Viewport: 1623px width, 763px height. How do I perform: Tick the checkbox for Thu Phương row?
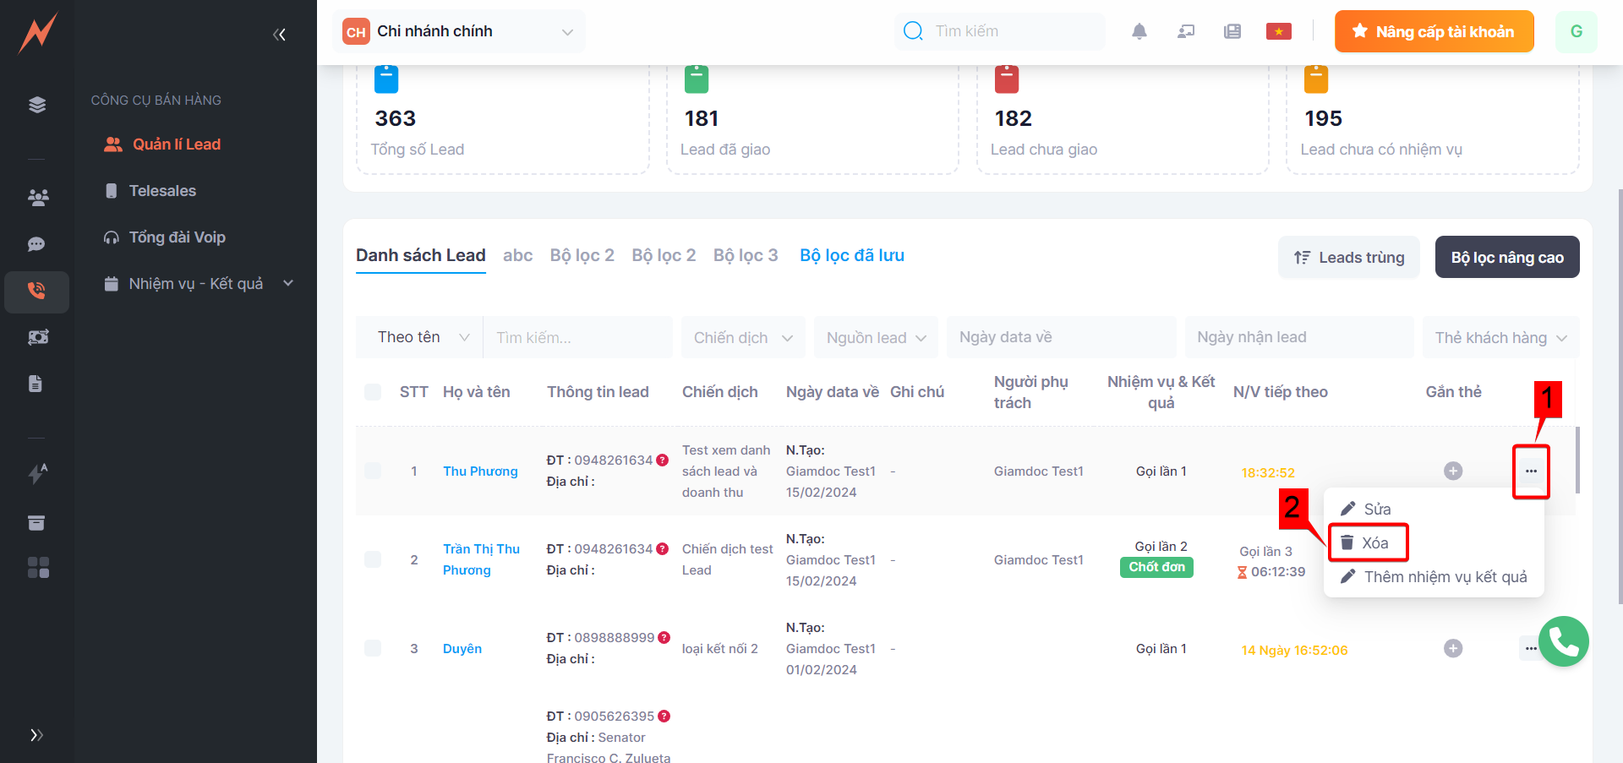point(373,471)
